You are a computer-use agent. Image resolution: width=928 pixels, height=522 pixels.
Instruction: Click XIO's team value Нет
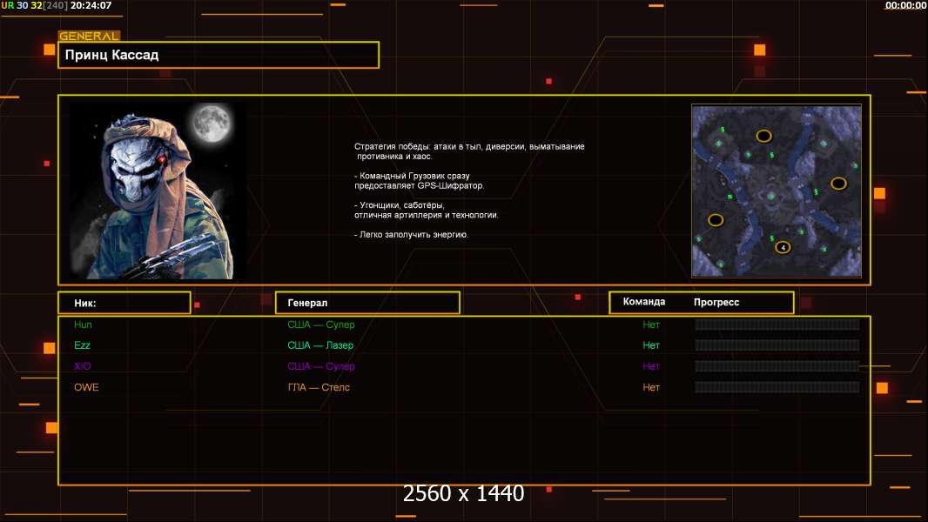(651, 366)
